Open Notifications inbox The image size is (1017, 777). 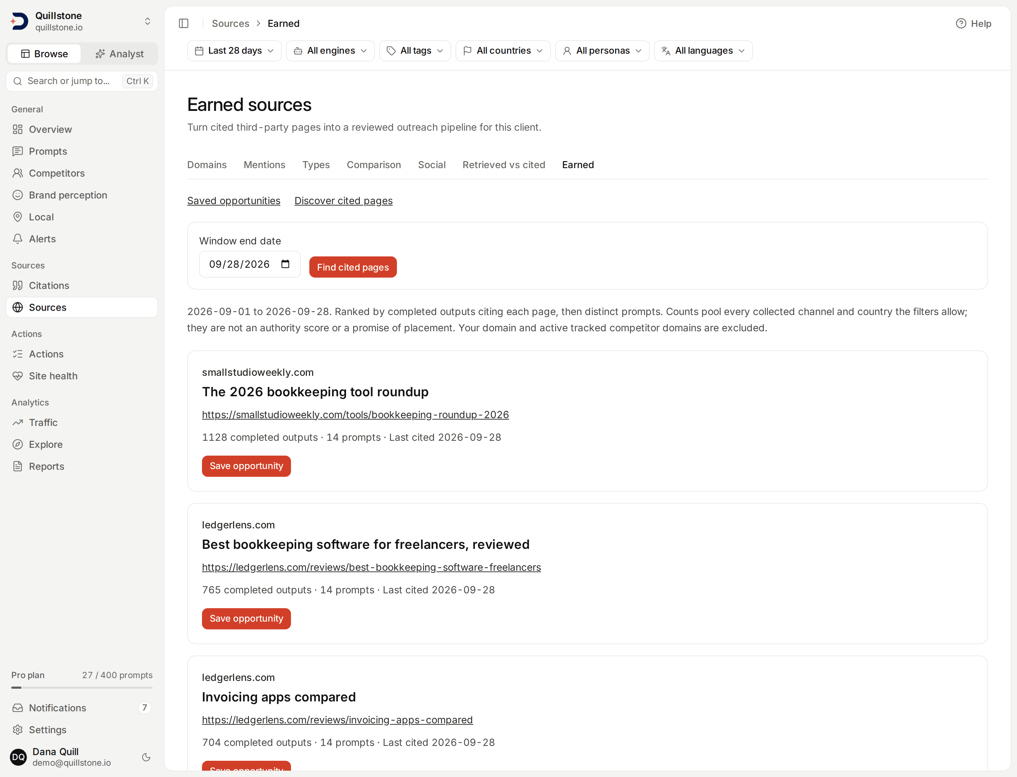click(x=82, y=708)
